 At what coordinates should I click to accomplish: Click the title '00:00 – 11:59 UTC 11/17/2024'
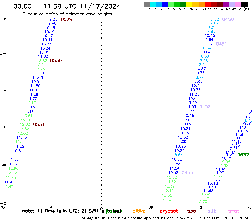click(x=67, y=6)
